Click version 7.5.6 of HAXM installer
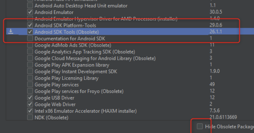Viewport: 254px width, 133px height. [215, 111]
